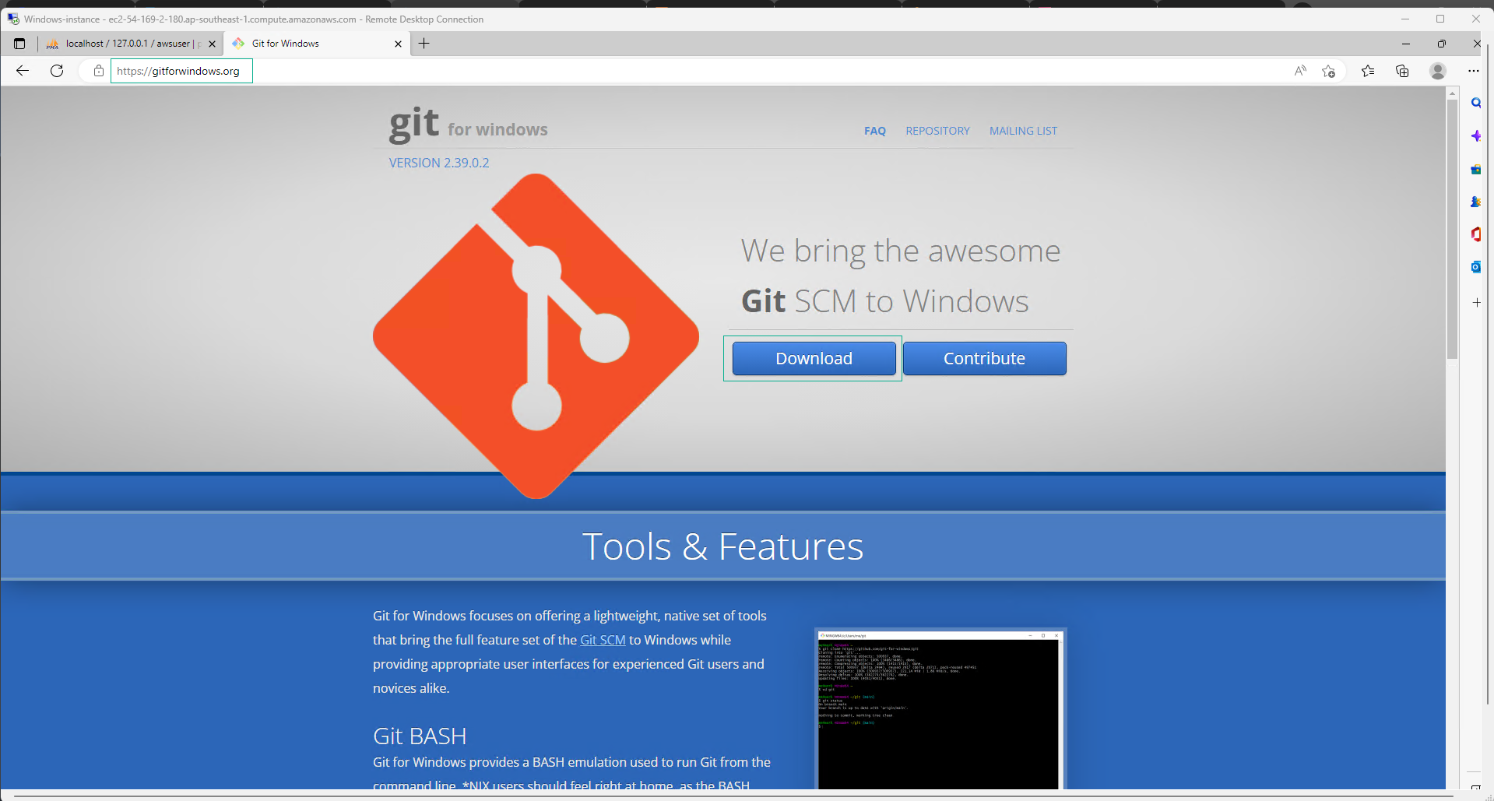View site info via the padlock icon

coord(99,71)
